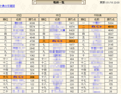This screenshot has height=94, width=121.
Task: Select score 5574 in 初日 table
Action: [x=32, y=27]
